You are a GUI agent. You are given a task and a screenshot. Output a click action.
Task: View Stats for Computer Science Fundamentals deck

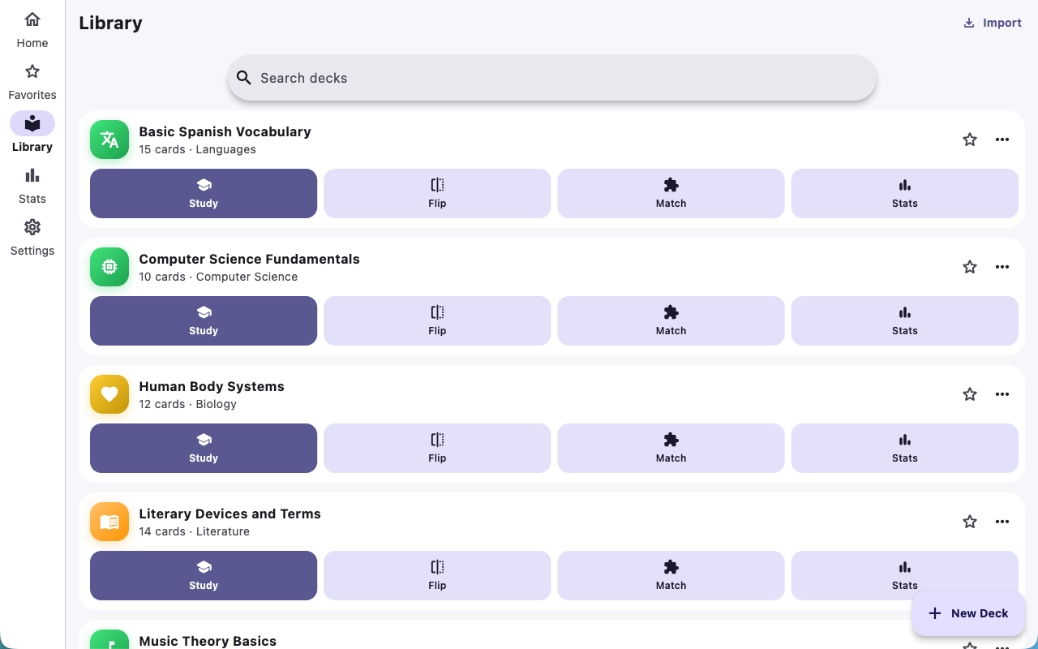(905, 320)
